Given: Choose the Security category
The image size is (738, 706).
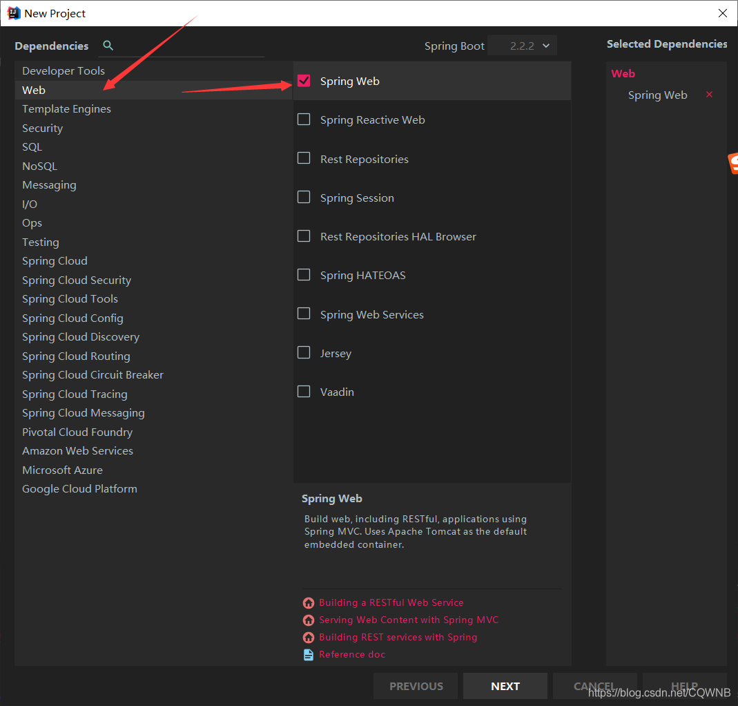Looking at the screenshot, I should (153, 128).
